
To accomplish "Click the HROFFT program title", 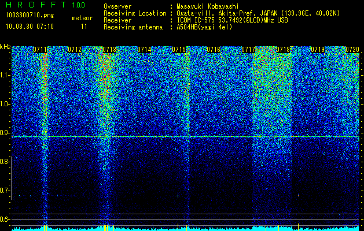I will tap(36, 5).
